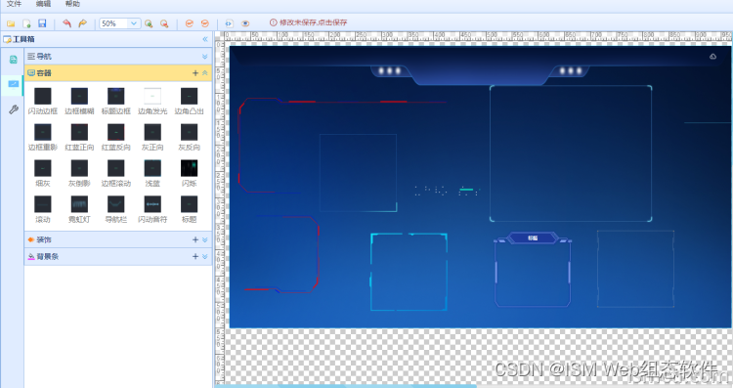Select the 闪烁 container item
Viewport: 733px width, 388px height.
pos(189,173)
